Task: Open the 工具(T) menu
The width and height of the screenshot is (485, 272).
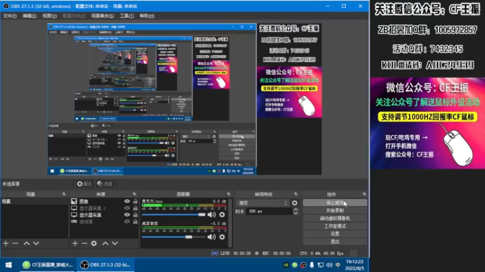Action: (127, 16)
